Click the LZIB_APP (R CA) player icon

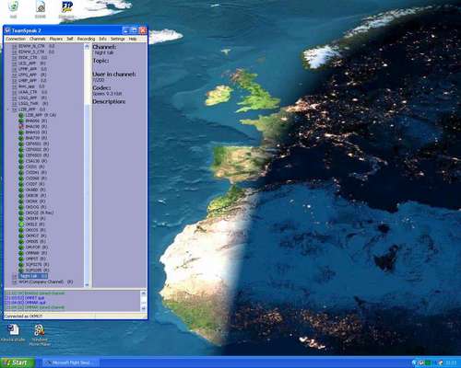click(x=21, y=115)
